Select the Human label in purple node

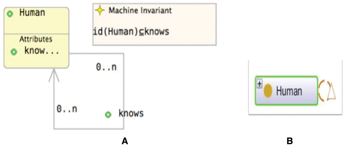[x=289, y=91]
